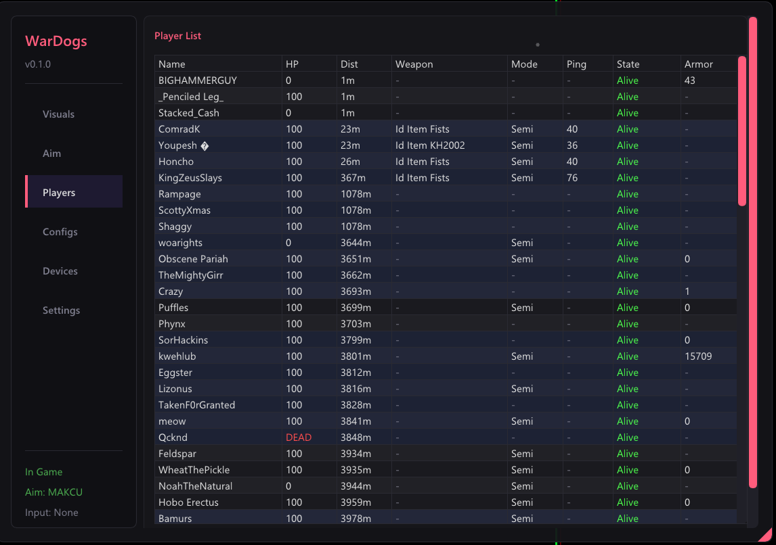Select the Qcknd player name
Screen dimensions: 776x545
point(173,437)
